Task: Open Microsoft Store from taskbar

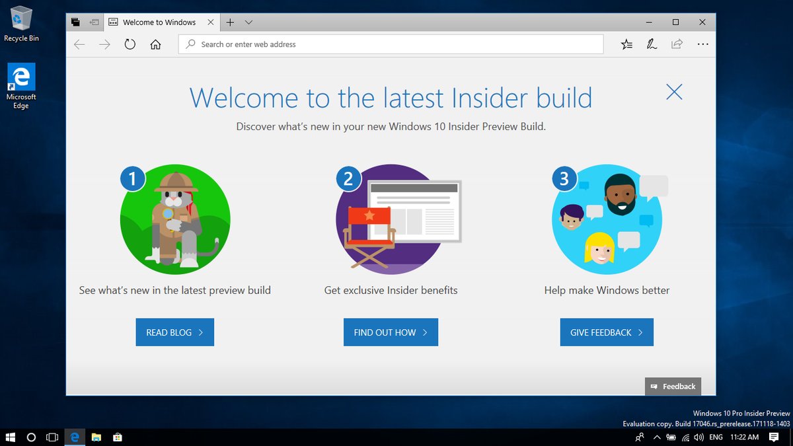Action: (x=117, y=437)
